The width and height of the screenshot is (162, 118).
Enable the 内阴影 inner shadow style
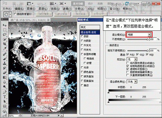coord(82,41)
